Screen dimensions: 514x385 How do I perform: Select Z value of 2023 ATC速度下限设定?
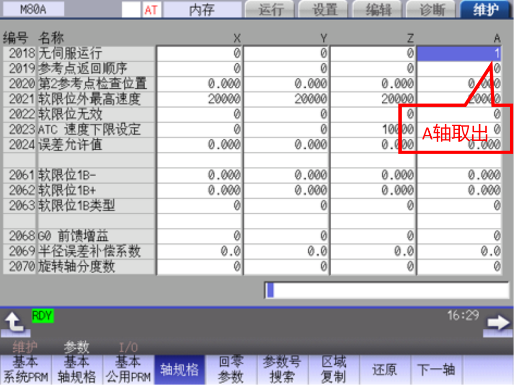pyautogui.click(x=373, y=129)
